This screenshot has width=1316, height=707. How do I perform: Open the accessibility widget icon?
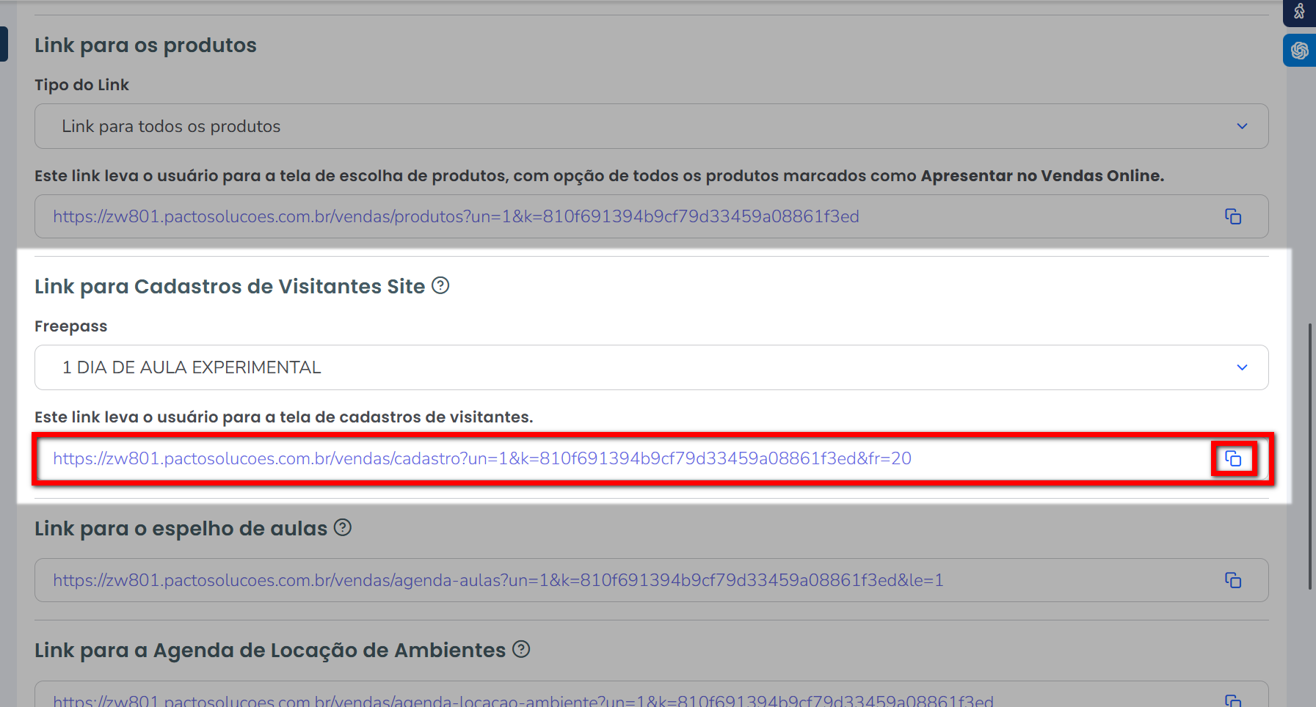(x=1299, y=12)
